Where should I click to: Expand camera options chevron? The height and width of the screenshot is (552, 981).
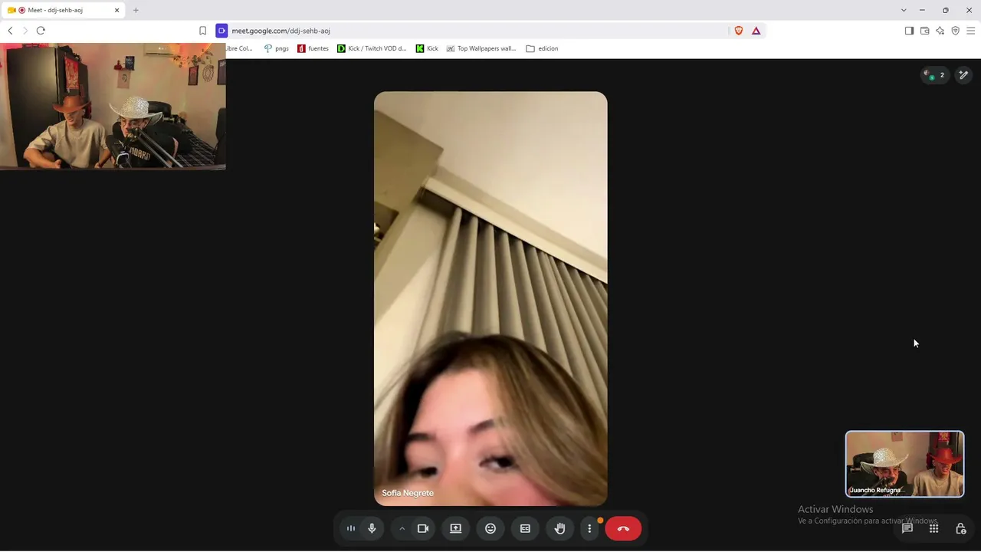point(402,528)
